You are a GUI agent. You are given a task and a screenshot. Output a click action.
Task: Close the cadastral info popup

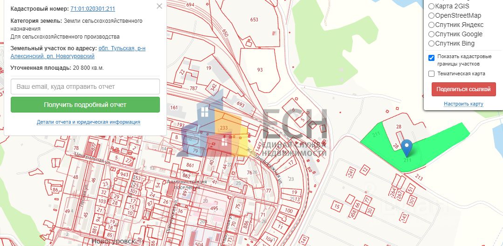(x=159, y=6)
